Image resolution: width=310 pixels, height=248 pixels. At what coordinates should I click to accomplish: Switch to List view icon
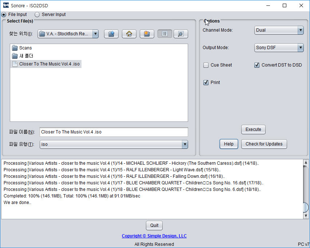(165, 34)
